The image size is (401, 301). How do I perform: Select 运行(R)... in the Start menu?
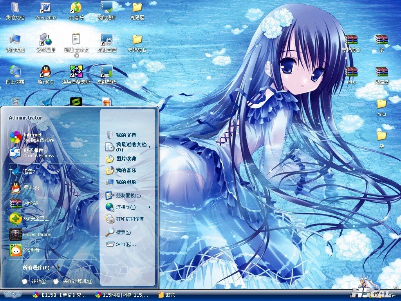click(x=125, y=244)
